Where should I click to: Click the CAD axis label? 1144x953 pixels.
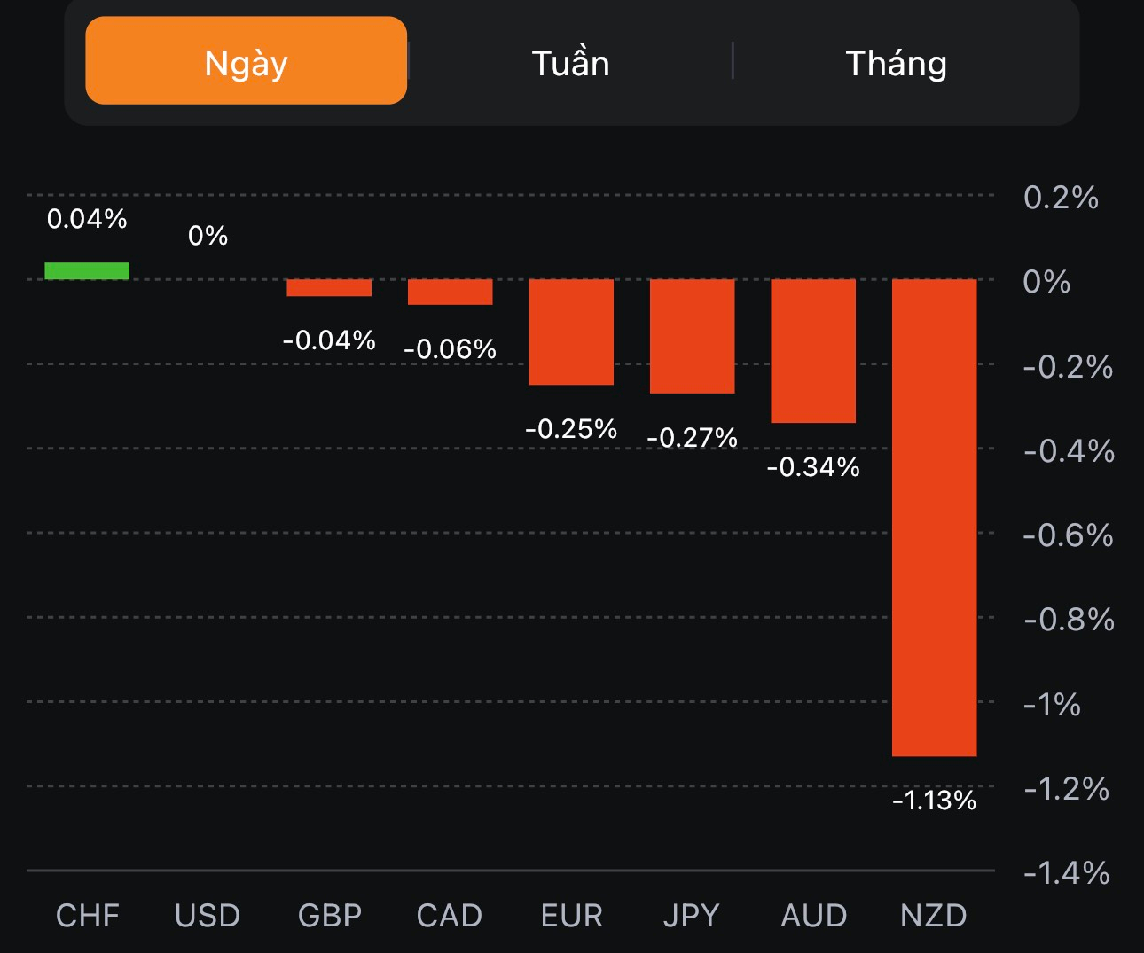[450, 915]
